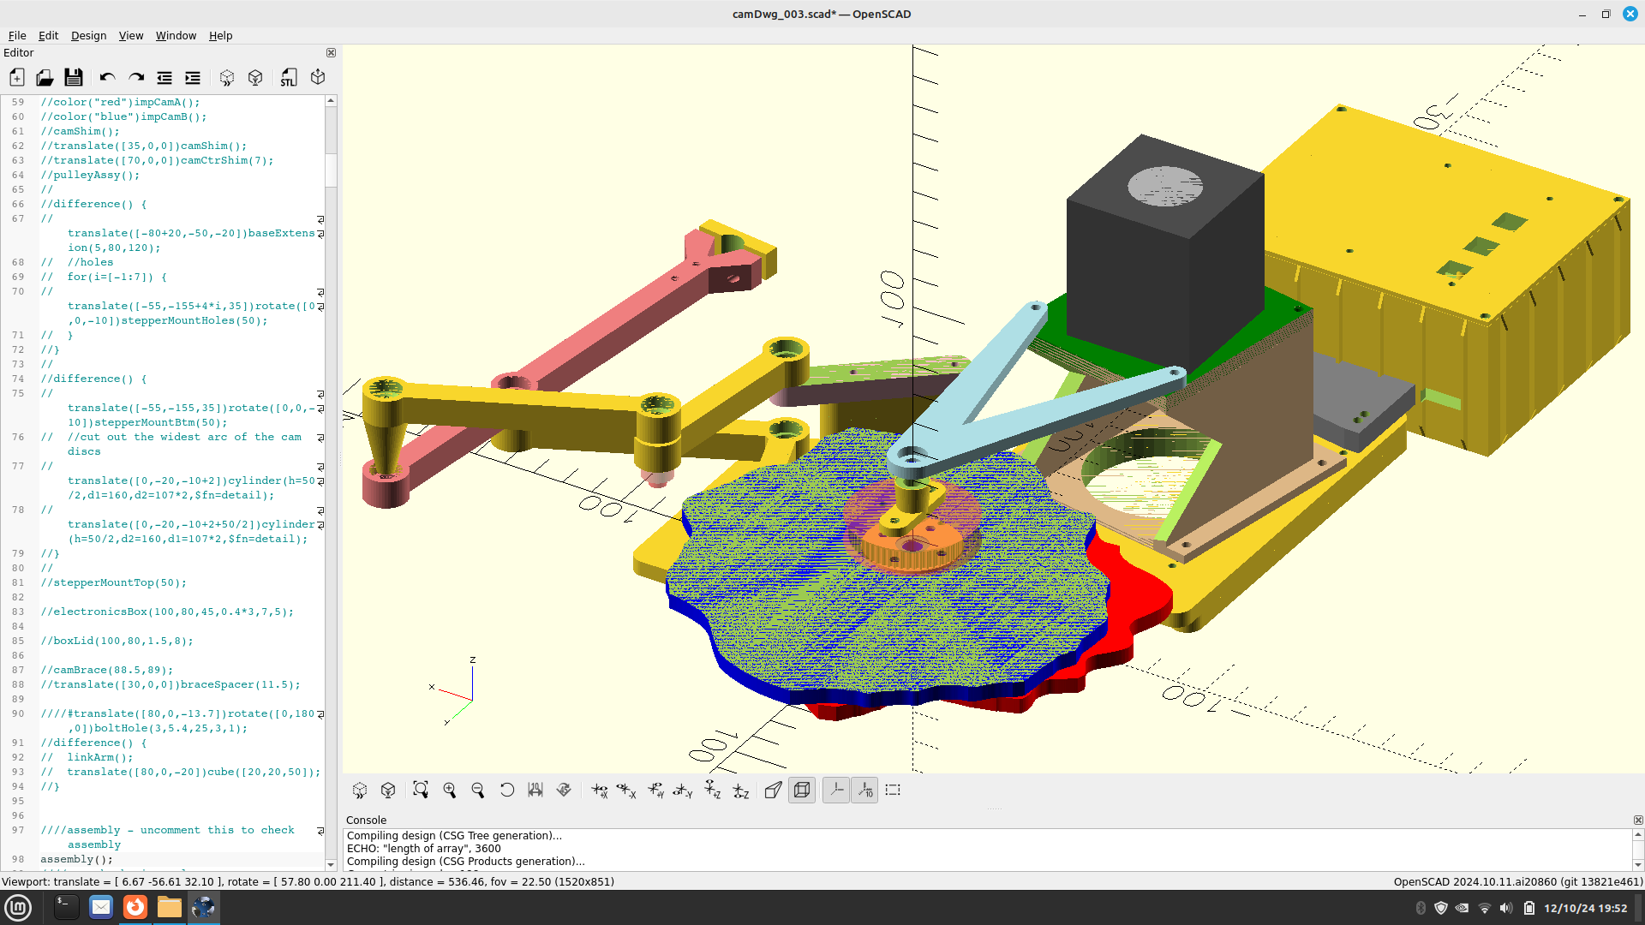
Task: Open the Design menu
Action: pyautogui.click(x=88, y=35)
